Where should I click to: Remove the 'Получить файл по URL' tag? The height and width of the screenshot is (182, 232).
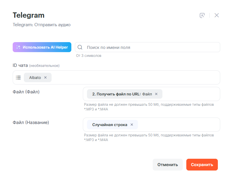156,94
